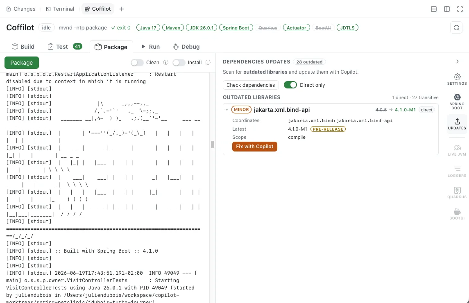
Task: Click the Spring Boot badge in header
Action: point(236,28)
